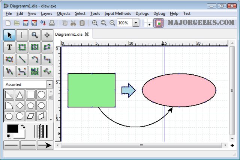This screenshot has width=240, height=160.
Task: Select the Outline tool
Action: 47,71
